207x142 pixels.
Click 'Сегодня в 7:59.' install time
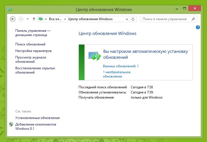[x=142, y=92]
